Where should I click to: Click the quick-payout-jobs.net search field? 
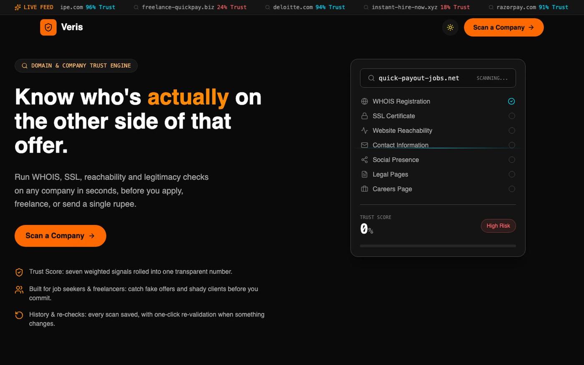[x=438, y=78]
